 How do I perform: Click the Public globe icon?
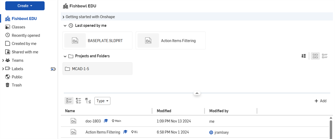coord(8,77)
